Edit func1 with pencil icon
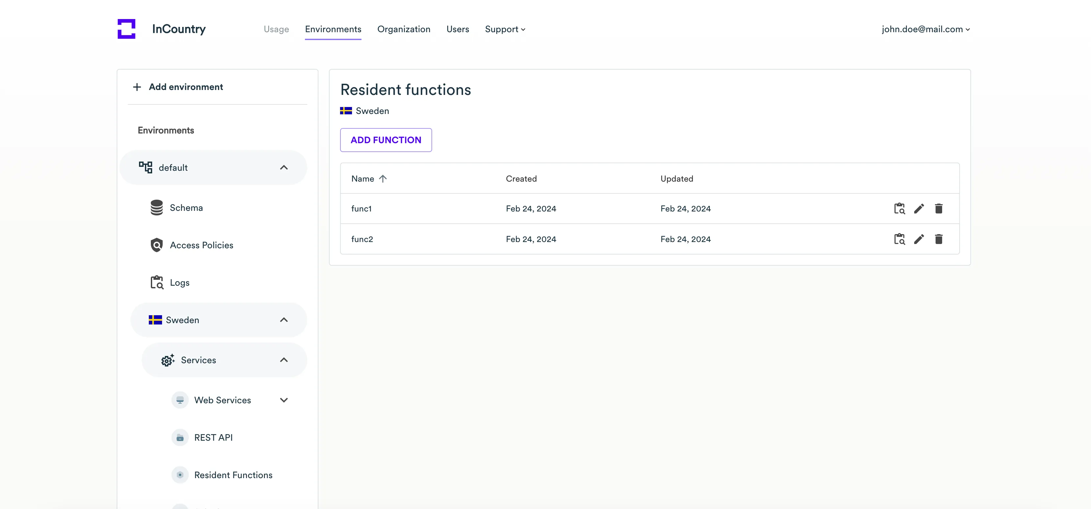Viewport: 1091px width, 509px height. [918, 209]
